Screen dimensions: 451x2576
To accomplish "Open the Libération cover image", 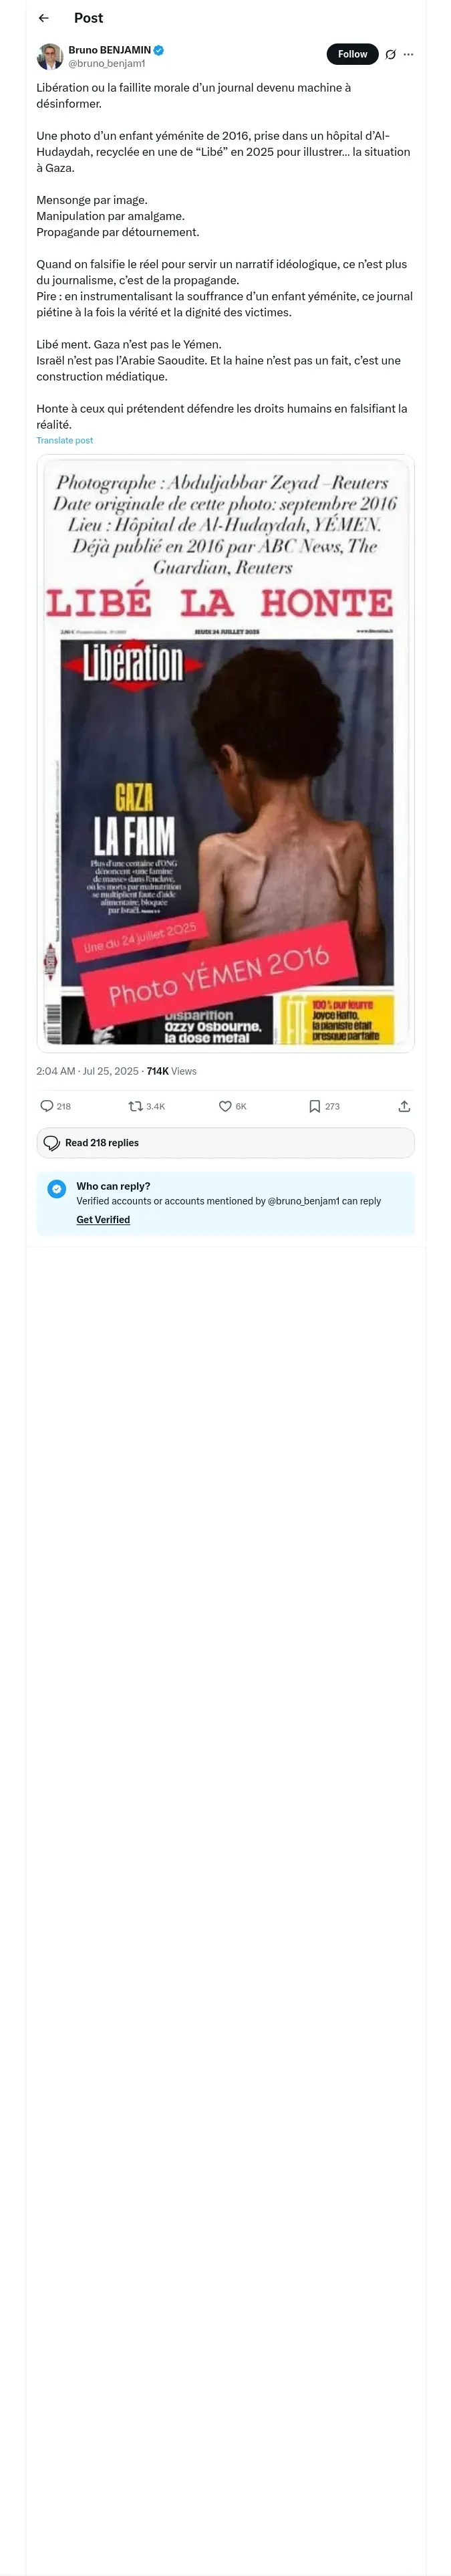I will [x=225, y=753].
